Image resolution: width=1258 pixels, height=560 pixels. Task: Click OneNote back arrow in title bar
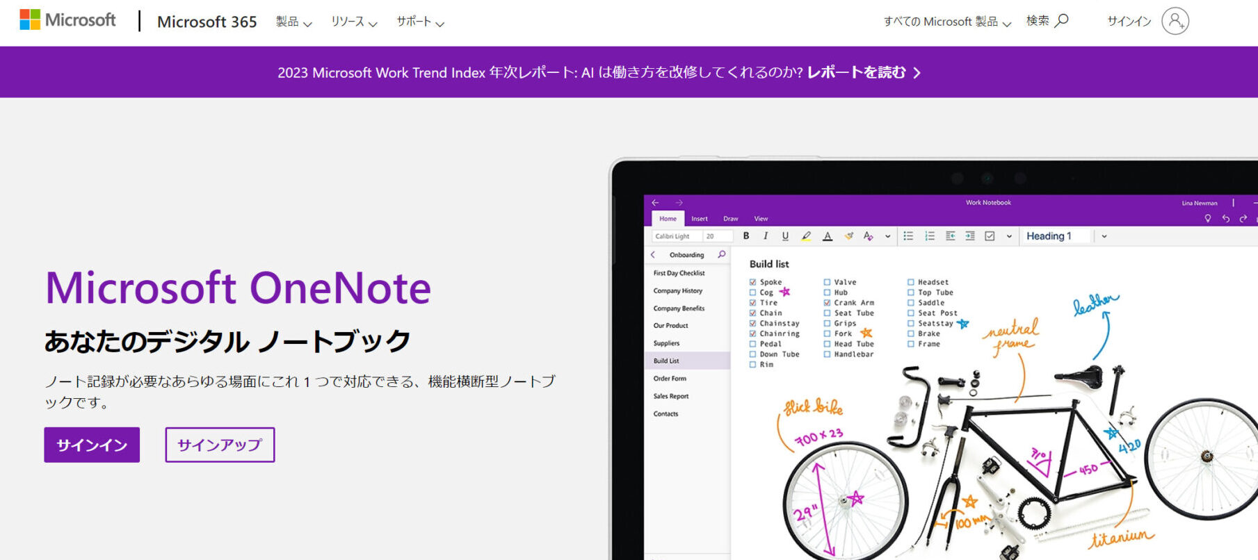click(655, 203)
